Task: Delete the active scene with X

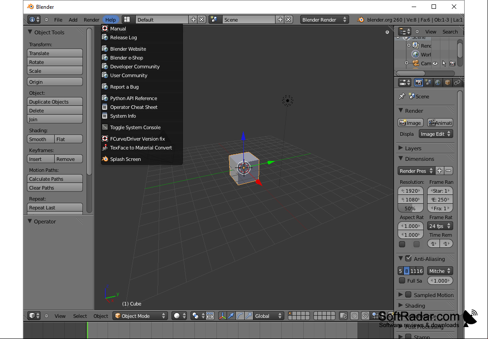Action: (288, 19)
